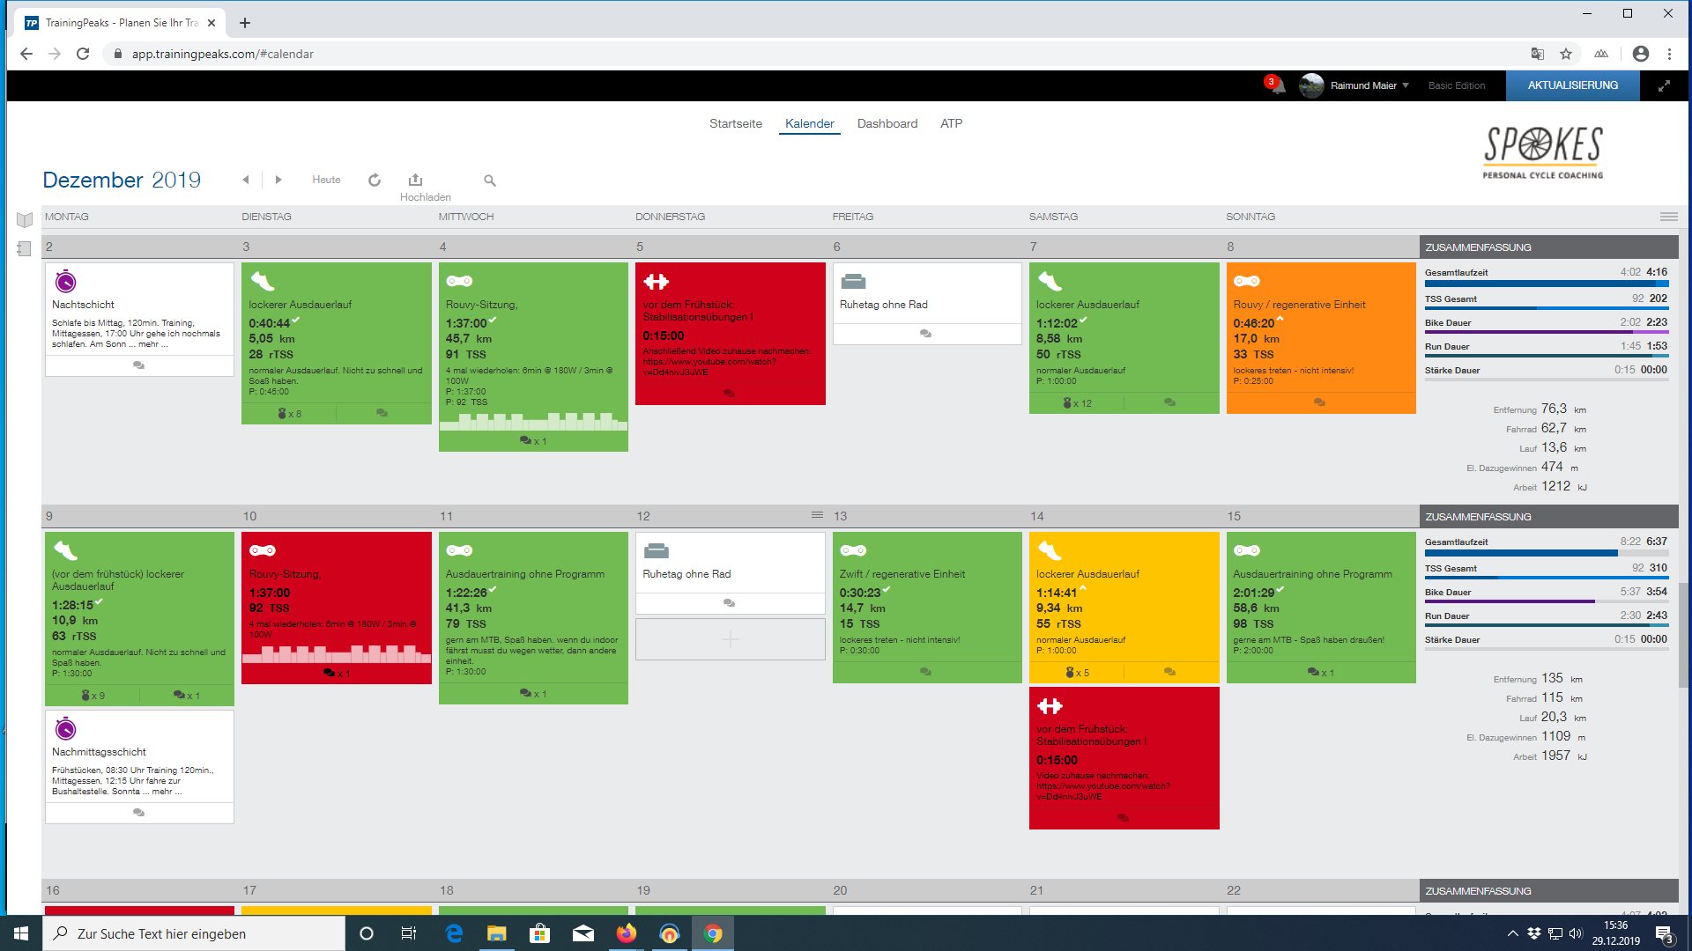Click the Hochladen upload icon
Viewport: 1692px width, 951px height.
[415, 180]
